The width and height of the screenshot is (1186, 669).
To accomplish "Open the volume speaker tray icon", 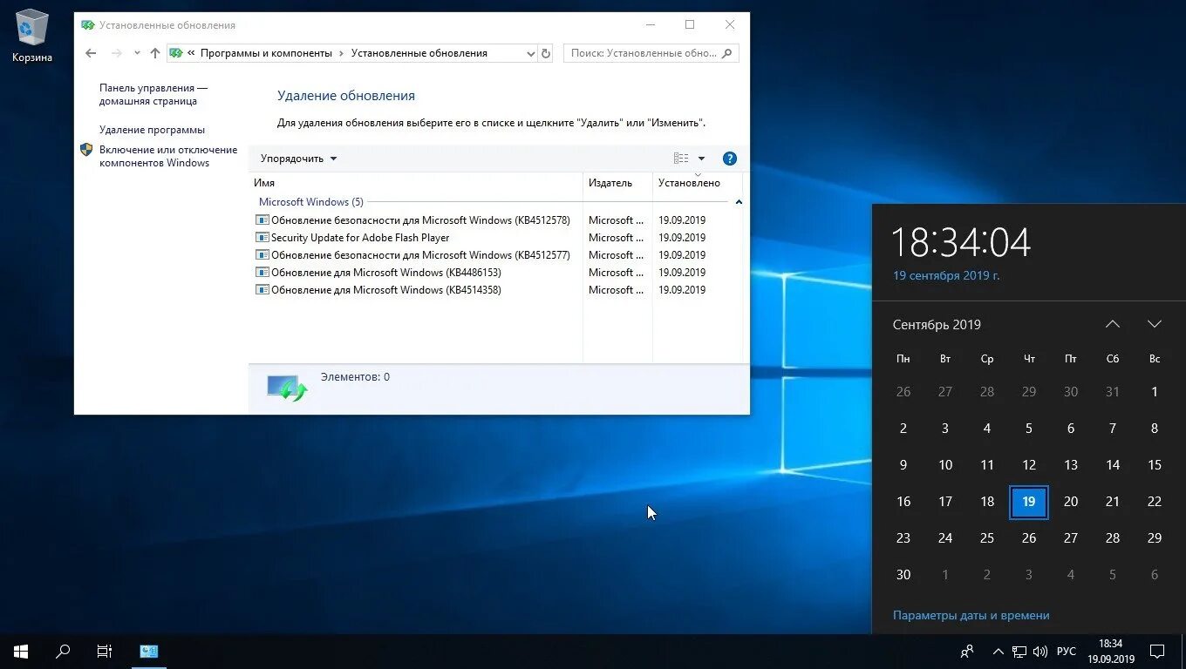I will pyautogui.click(x=1039, y=652).
